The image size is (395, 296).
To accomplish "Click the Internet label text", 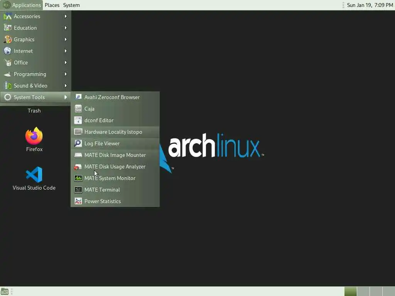I will tap(23, 51).
